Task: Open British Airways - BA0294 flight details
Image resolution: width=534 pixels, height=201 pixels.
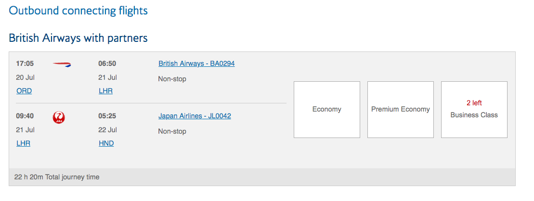Action: tap(196, 63)
